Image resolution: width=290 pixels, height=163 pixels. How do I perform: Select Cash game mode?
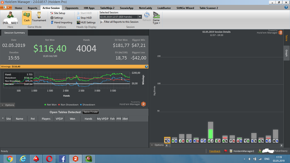point(27,18)
